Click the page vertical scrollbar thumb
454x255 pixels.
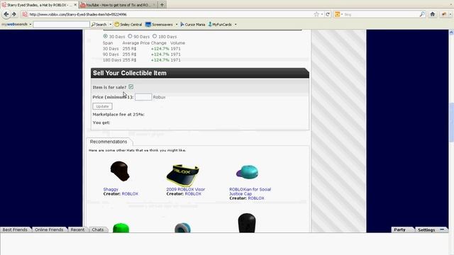coord(451,123)
